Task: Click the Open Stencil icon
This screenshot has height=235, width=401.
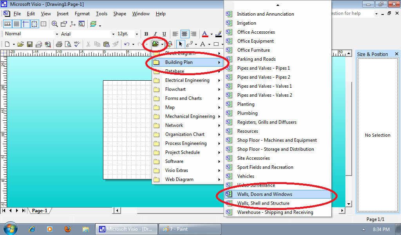Action: pos(155,44)
